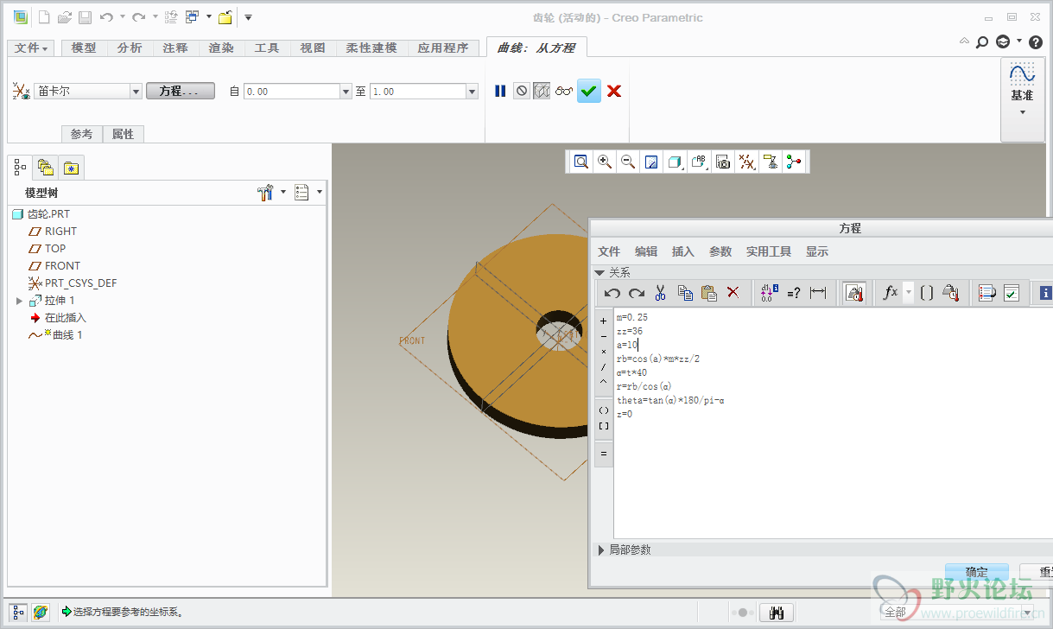Open the 属性 panel tab

pyautogui.click(x=124, y=134)
